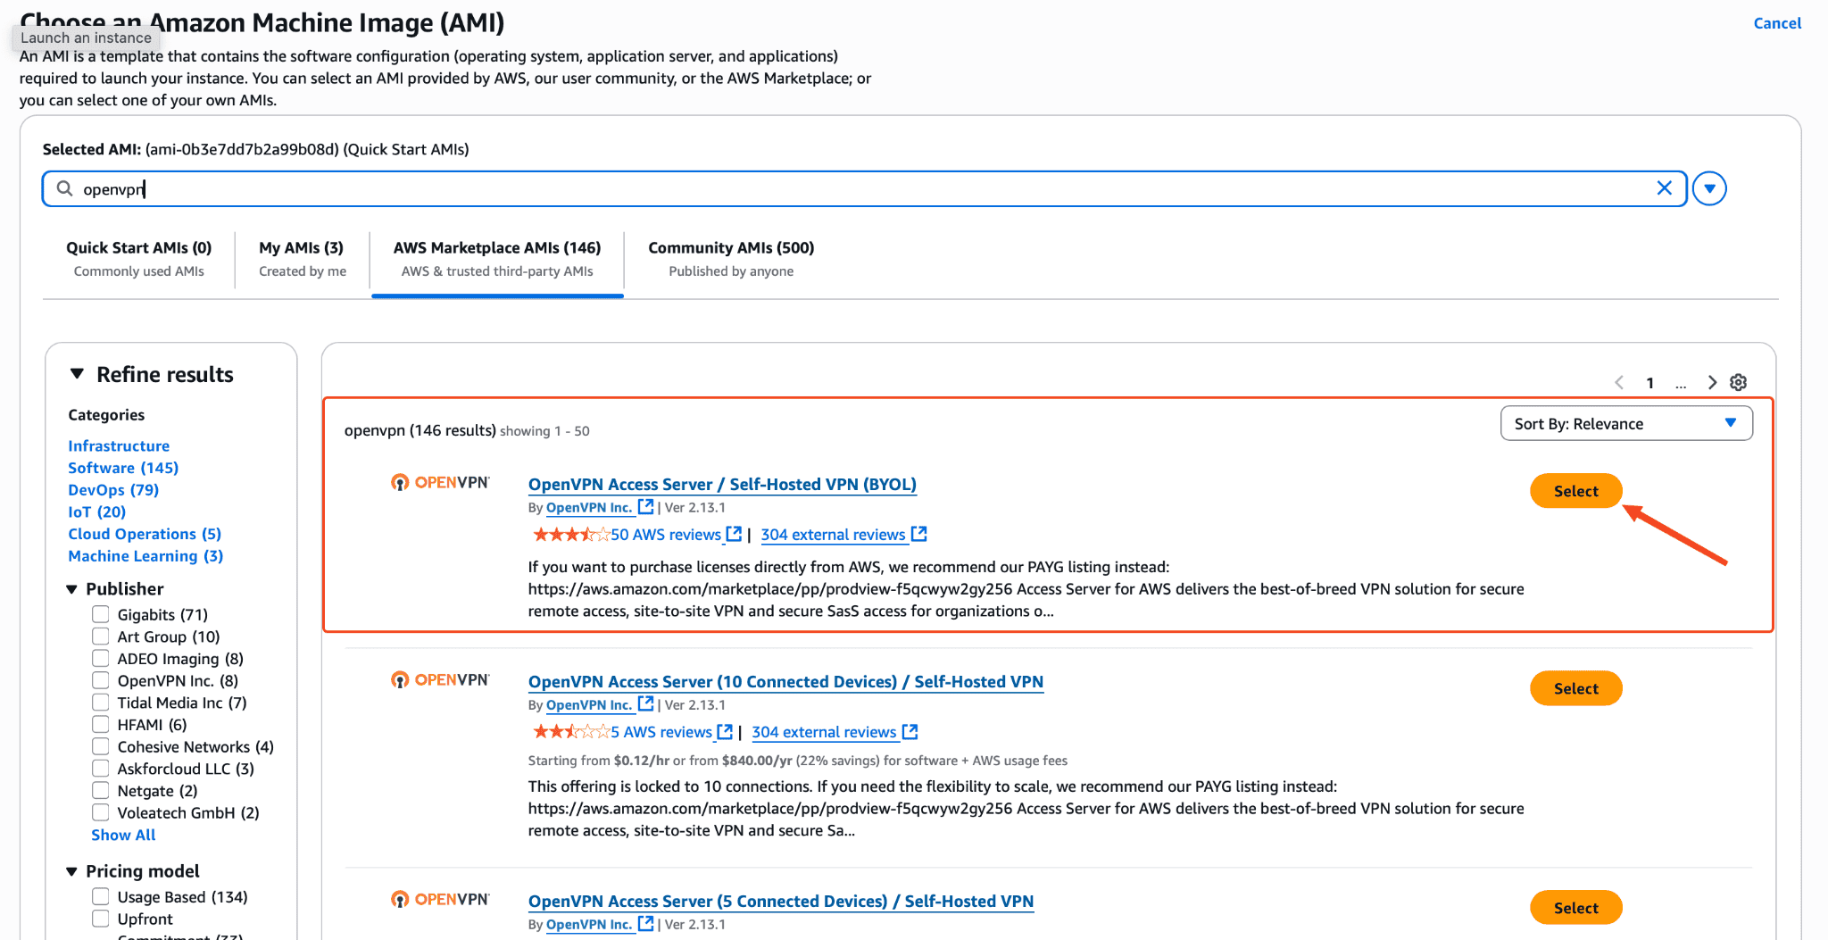Switch to Community AMIs tab
The width and height of the screenshot is (1828, 940).
(730, 258)
